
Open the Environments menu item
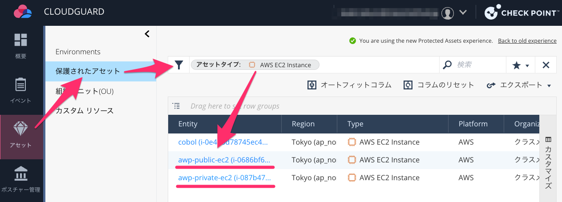[78, 52]
